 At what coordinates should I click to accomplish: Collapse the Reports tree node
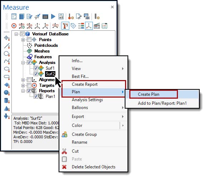click(23, 91)
